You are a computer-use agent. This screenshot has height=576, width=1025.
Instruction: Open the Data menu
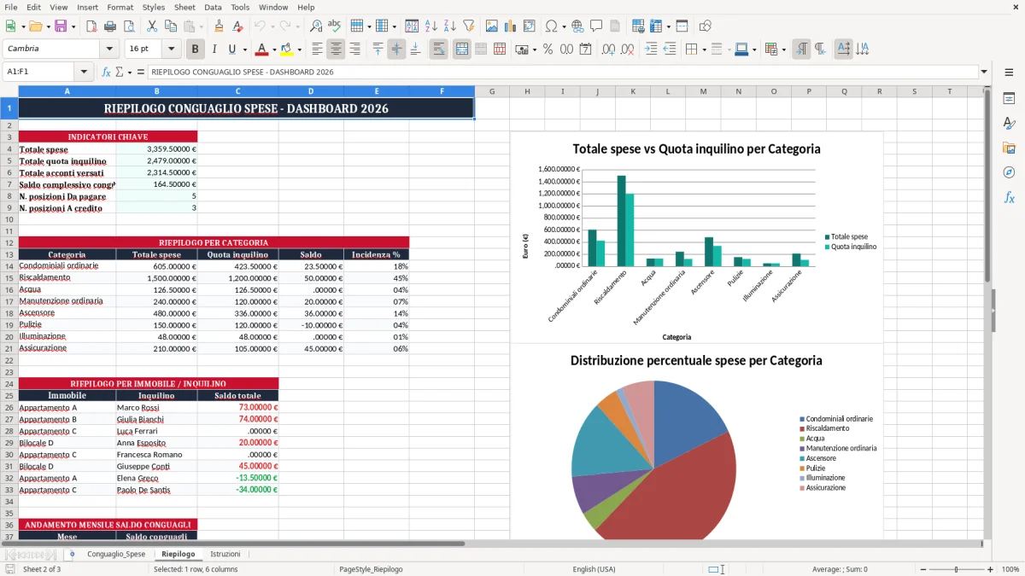click(213, 7)
